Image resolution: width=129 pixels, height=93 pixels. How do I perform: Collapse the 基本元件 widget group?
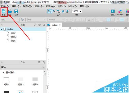3,73
